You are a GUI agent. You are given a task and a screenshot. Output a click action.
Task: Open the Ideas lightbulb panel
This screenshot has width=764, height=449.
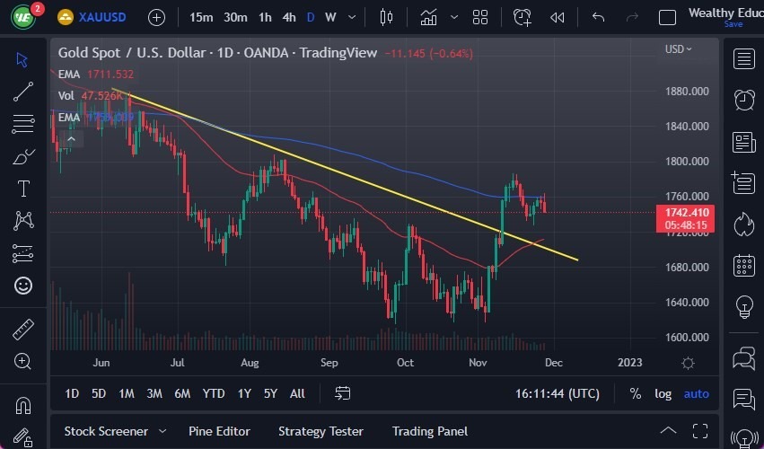pyautogui.click(x=743, y=306)
